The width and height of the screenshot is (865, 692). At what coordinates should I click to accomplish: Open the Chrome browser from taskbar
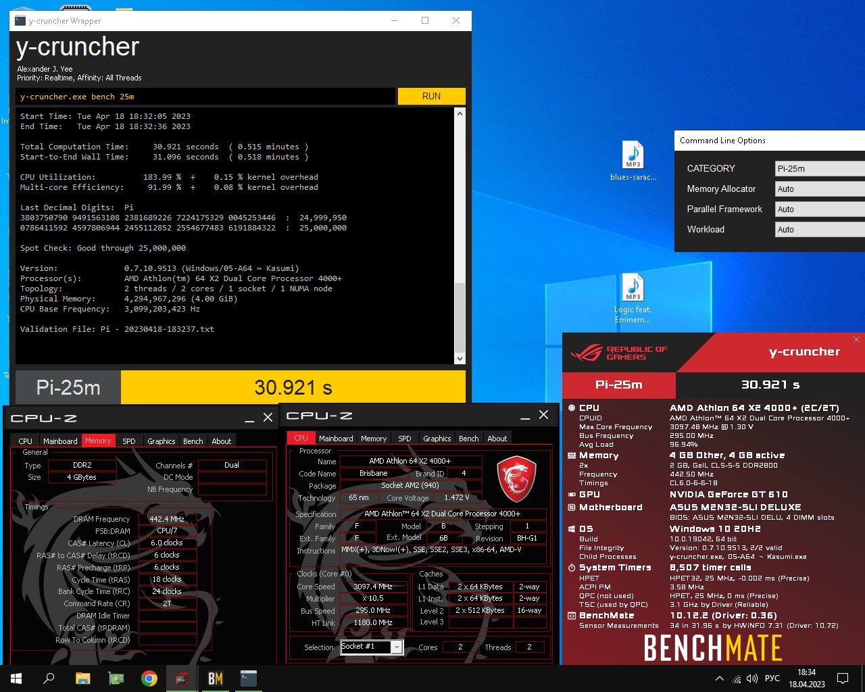coord(149,678)
